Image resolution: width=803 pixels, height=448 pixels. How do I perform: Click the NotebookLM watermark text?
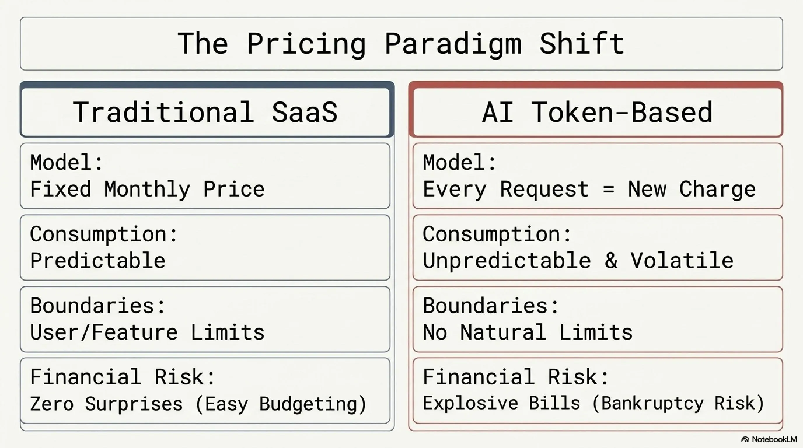774,440
